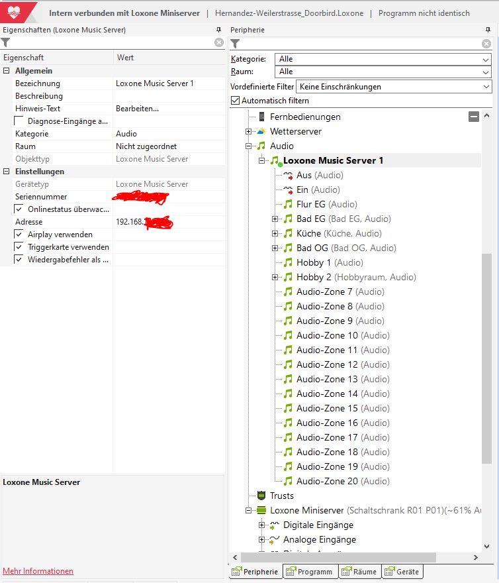The image size is (499, 583).
Task: Switch to the Geräte tab
Action: [x=402, y=572]
